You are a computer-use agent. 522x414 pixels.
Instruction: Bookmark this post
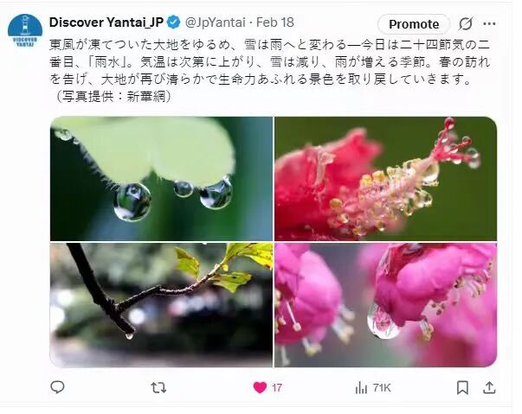click(462, 387)
